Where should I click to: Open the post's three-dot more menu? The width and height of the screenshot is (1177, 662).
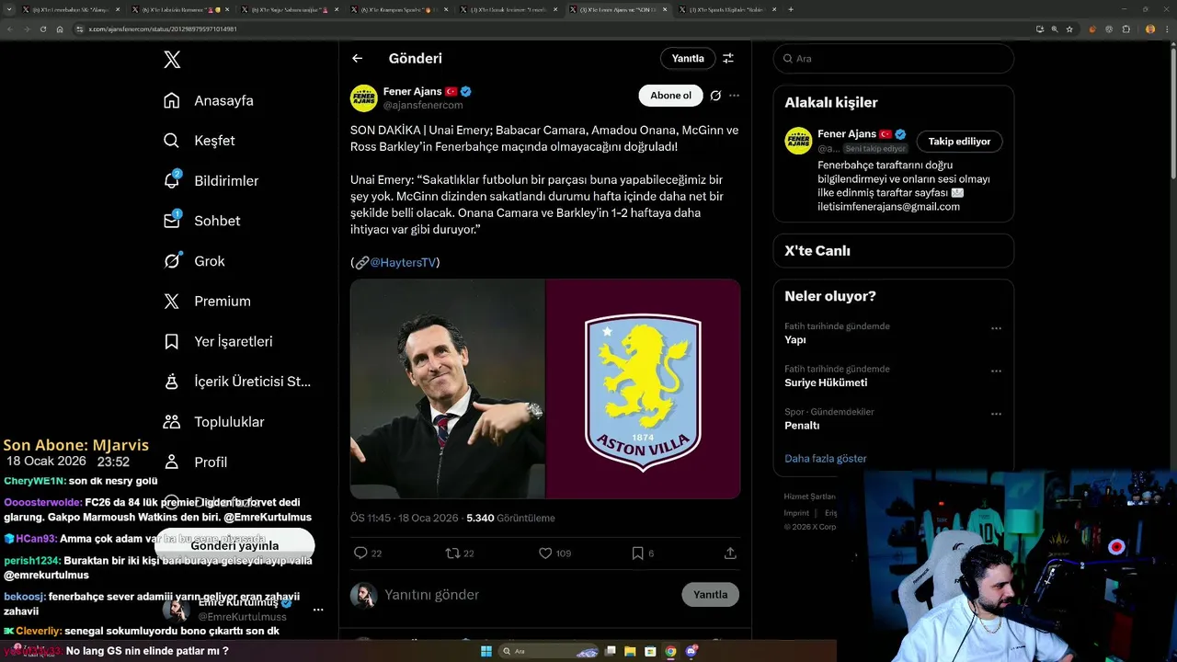coord(734,96)
